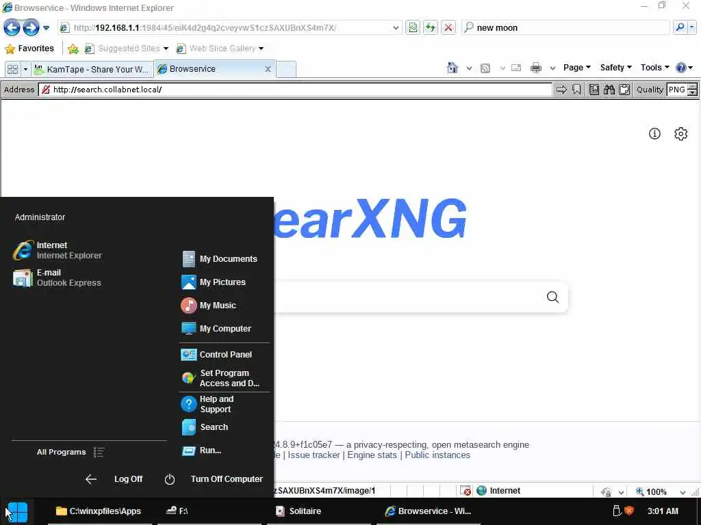Expand the IE address bar history dropdown

pos(396,27)
